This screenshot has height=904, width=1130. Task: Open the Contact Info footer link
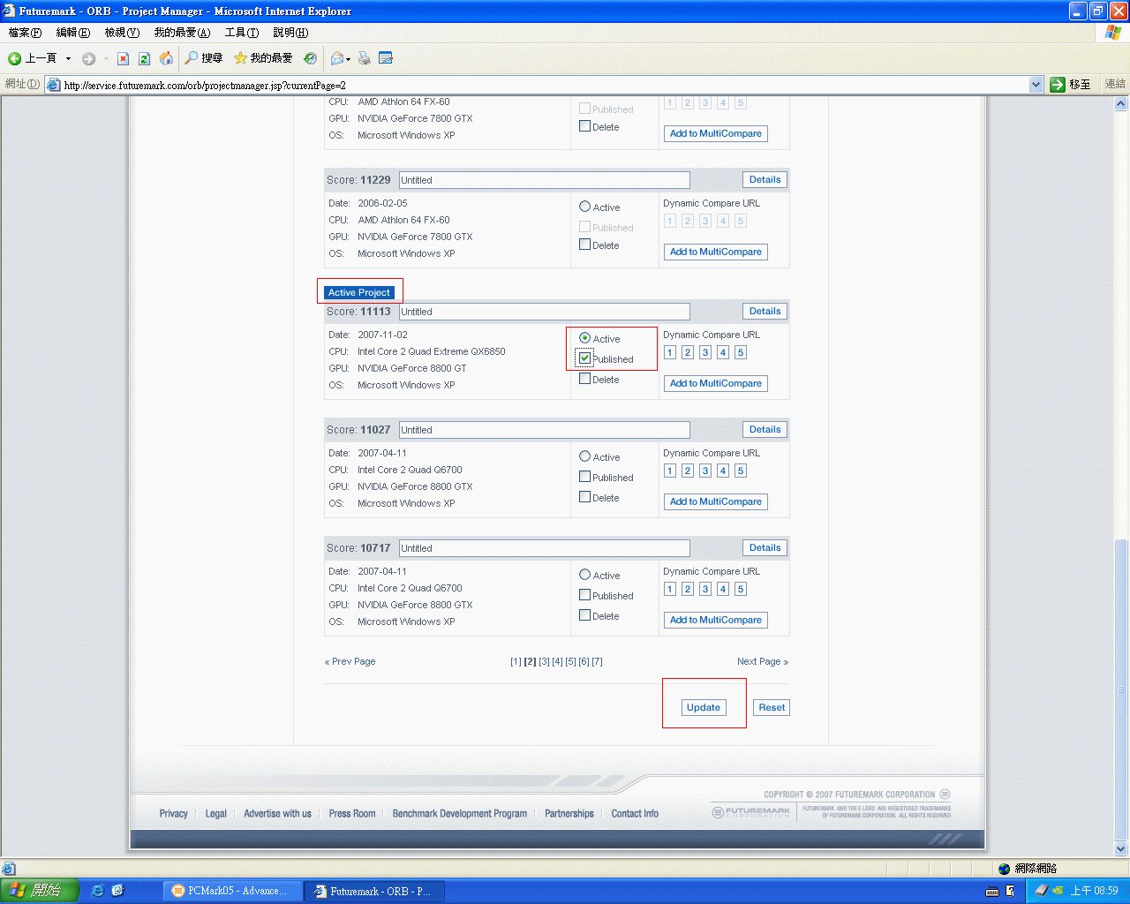pyautogui.click(x=635, y=814)
